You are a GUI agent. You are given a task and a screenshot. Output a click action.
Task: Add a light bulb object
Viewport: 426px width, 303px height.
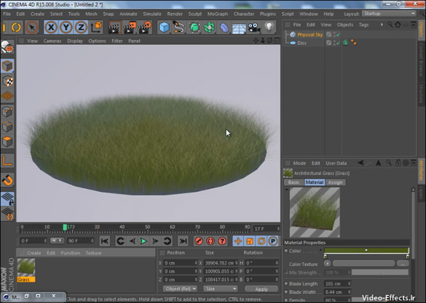click(x=269, y=27)
